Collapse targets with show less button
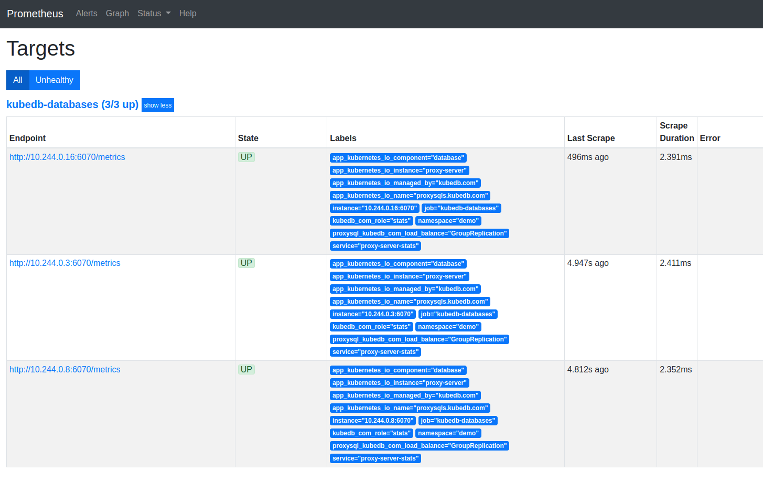Viewport: 763px width, 482px height. point(157,105)
